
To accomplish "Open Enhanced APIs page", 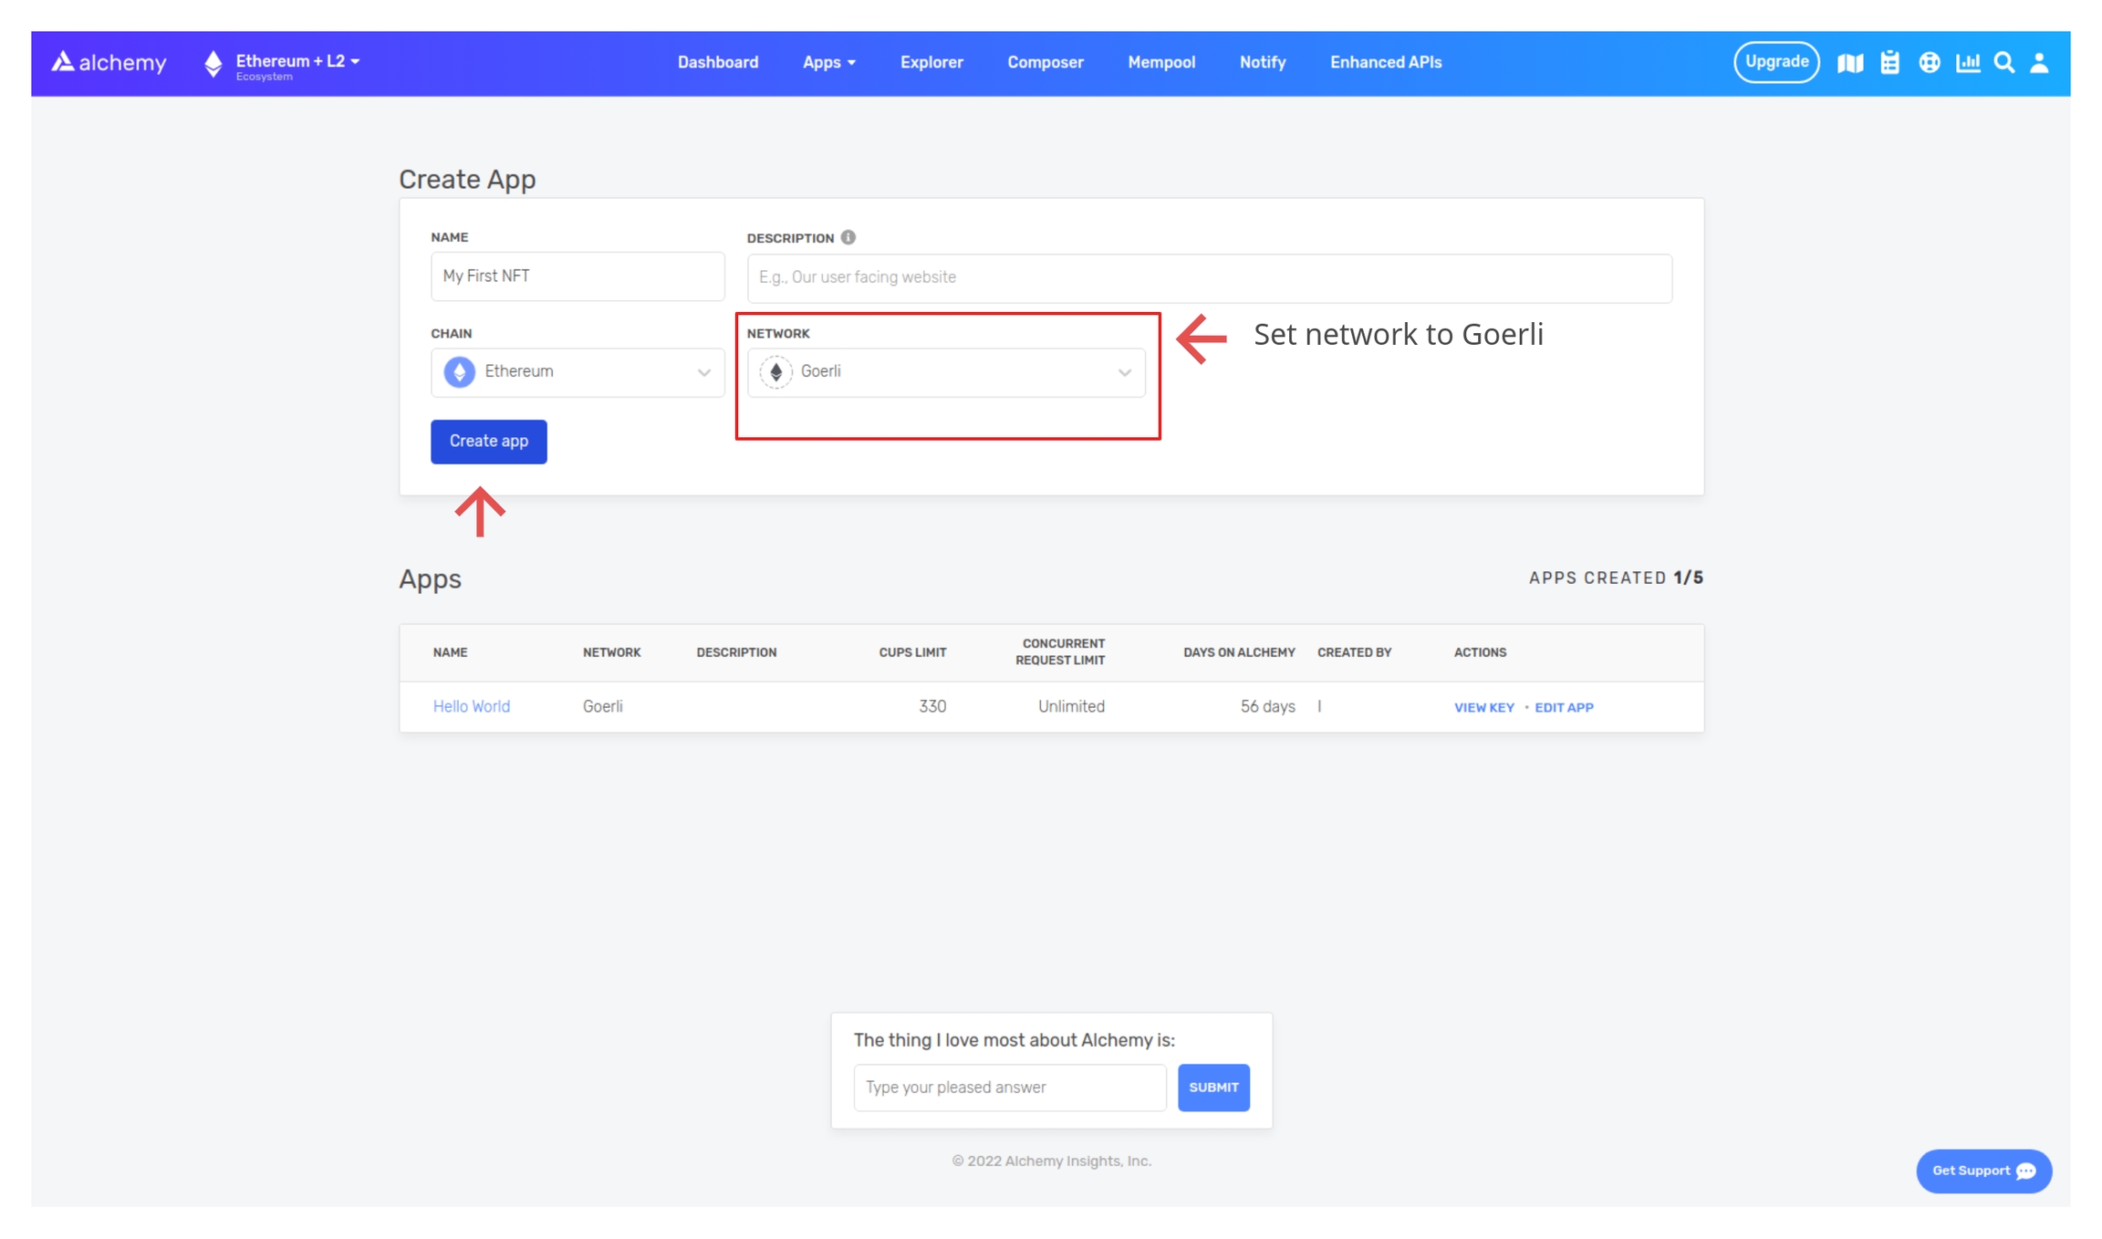I will pyautogui.click(x=1386, y=62).
